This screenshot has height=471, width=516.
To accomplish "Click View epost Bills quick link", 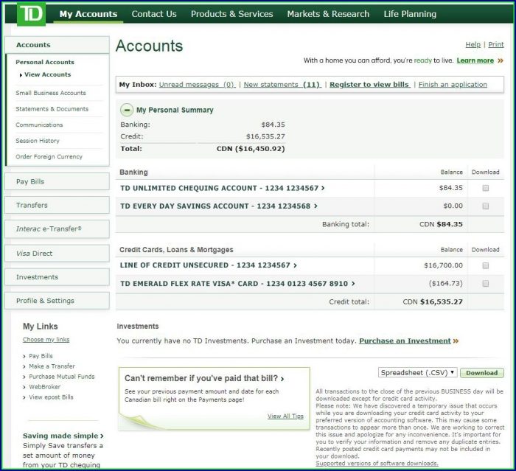I will 51,397.
